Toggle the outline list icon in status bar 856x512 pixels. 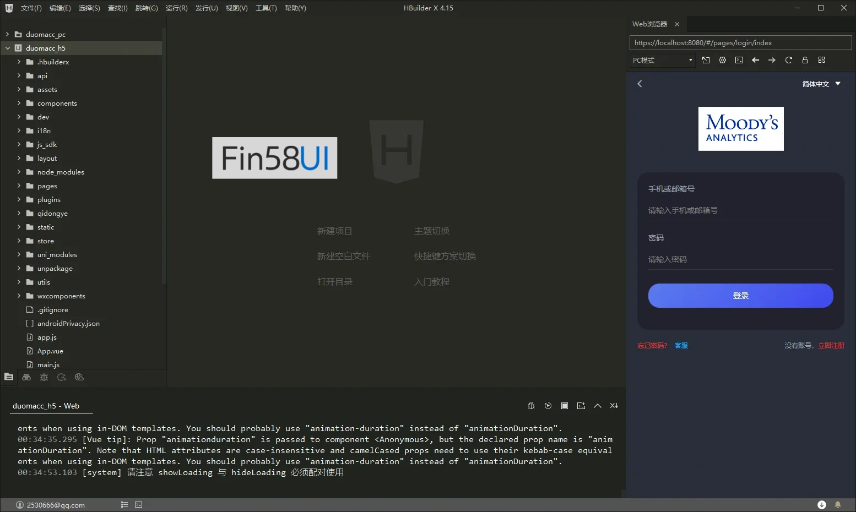tap(124, 504)
